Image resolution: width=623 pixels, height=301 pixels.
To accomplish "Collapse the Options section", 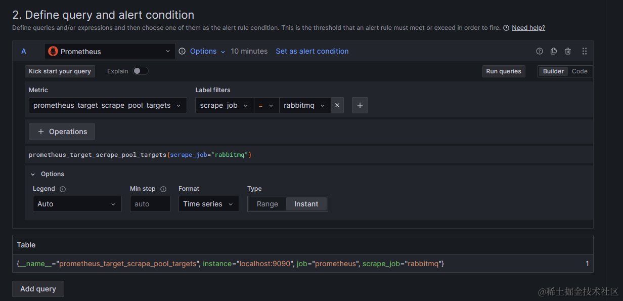I will click(48, 174).
